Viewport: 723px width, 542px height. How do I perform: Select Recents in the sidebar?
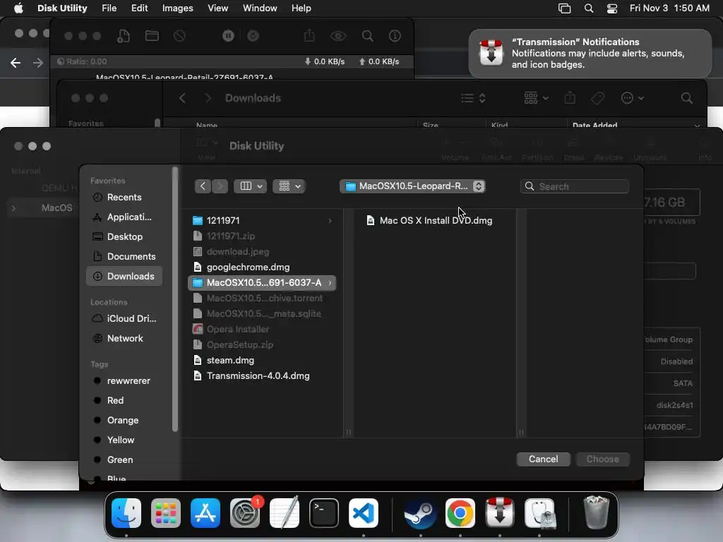[x=124, y=198]
